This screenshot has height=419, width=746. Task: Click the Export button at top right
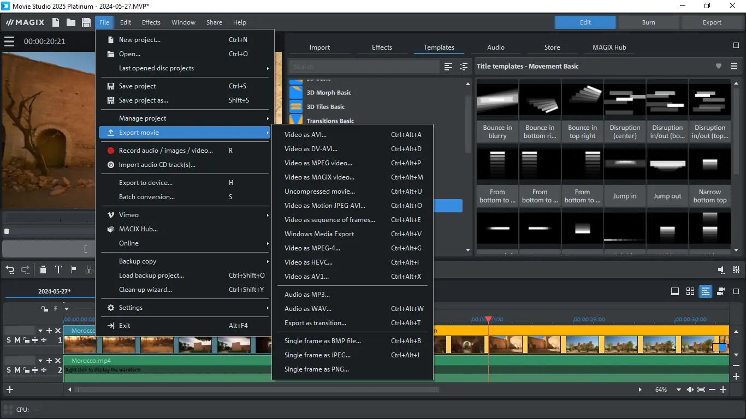tap(712, 22)
